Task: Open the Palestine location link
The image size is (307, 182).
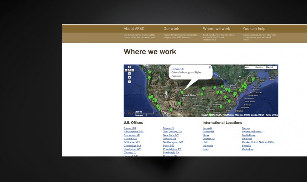Action: (x=247, y=139)
